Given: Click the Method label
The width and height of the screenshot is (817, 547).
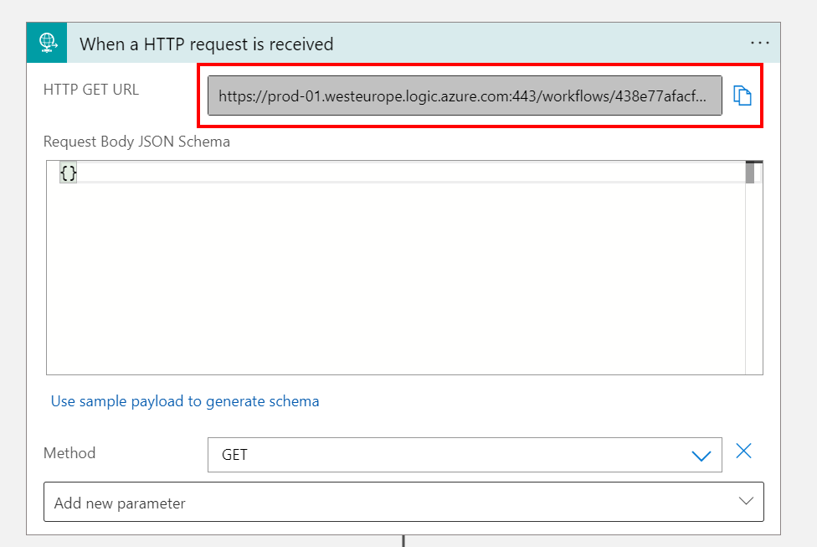Looking at the screenshot, I should [69, 453].
